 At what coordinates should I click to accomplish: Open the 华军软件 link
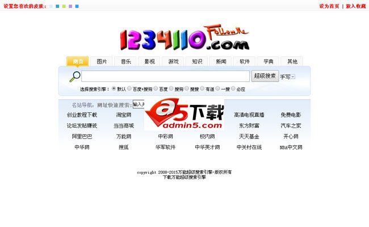[x=165, y=147]
